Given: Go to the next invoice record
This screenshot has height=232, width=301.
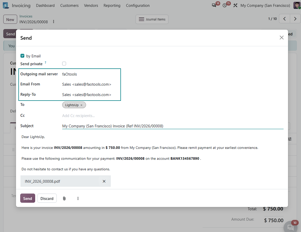Looking at the screenshot, I should tap(295, 19).
